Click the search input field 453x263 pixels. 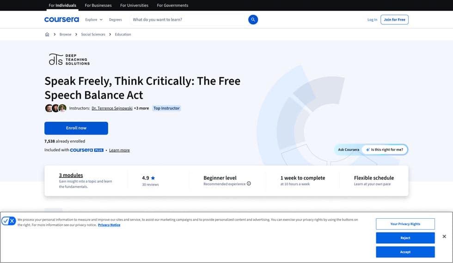point(189,19)
